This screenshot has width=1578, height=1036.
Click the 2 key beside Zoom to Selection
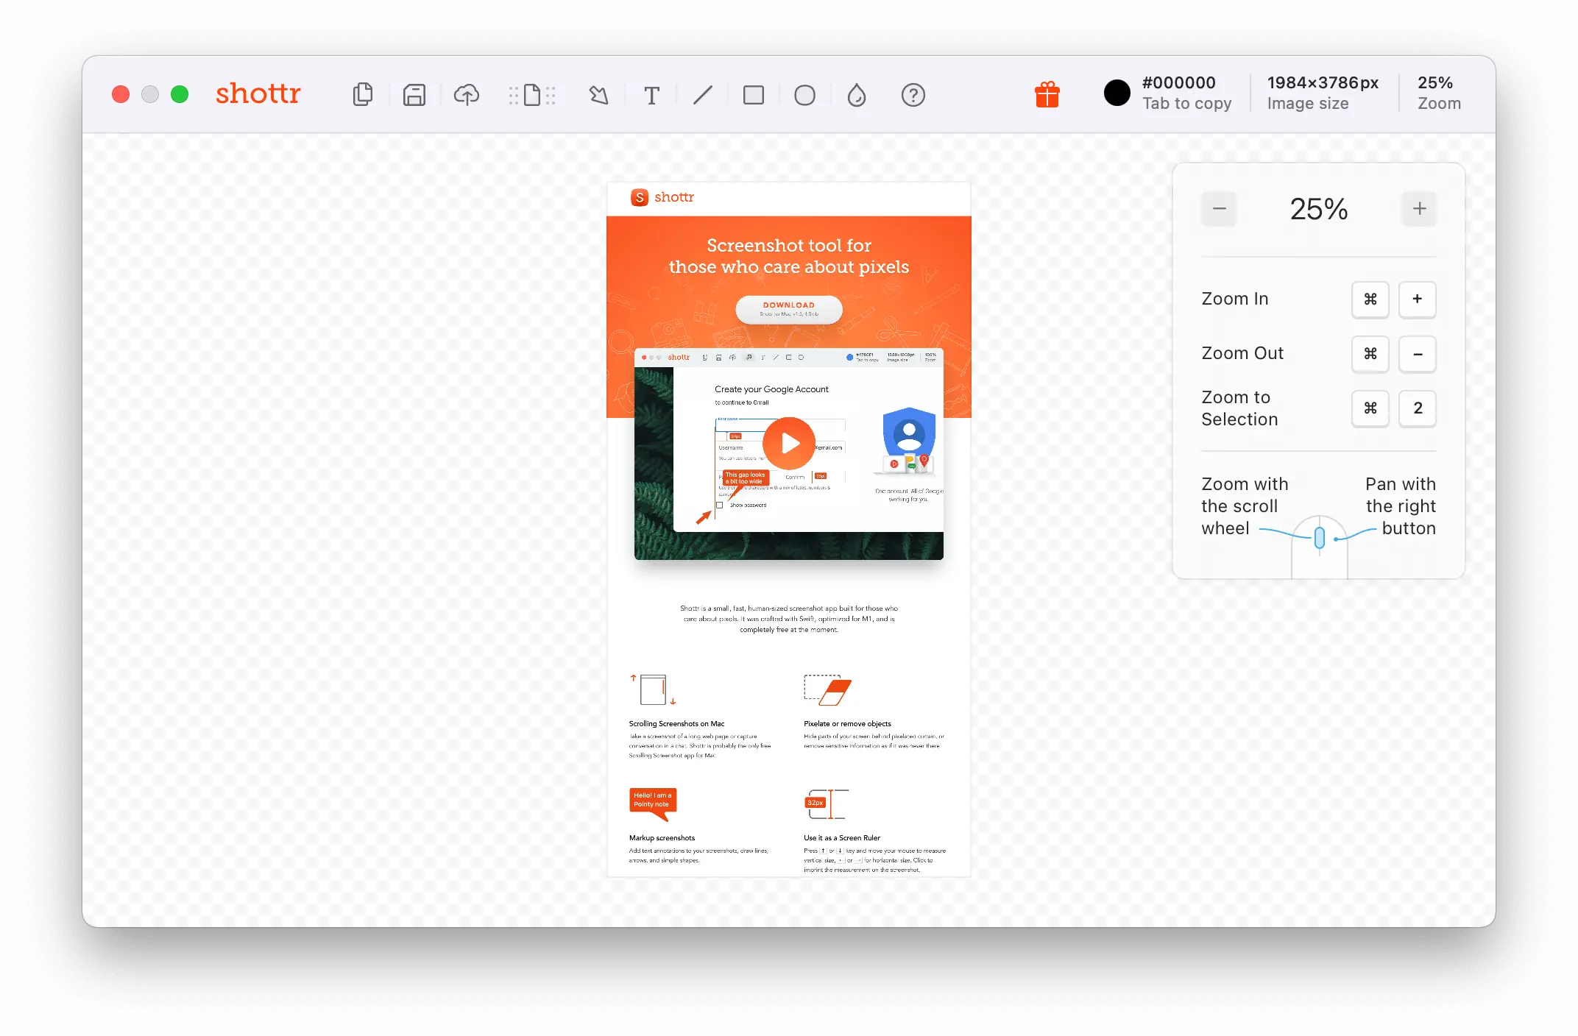click(1418, 408)
